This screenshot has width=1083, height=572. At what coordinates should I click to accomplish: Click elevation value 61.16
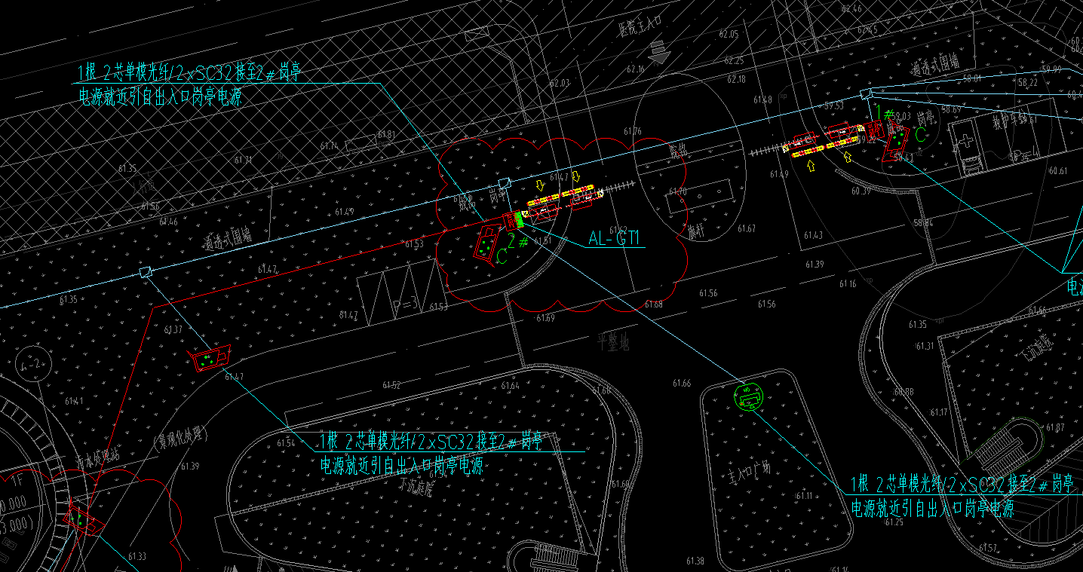(x=847, y=283)
